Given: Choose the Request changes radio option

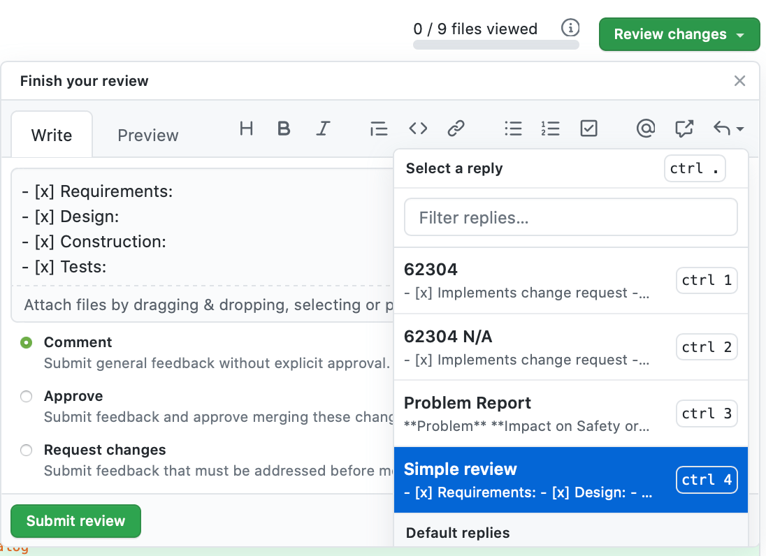Looking at the screenshot, I should coord(27,450).
